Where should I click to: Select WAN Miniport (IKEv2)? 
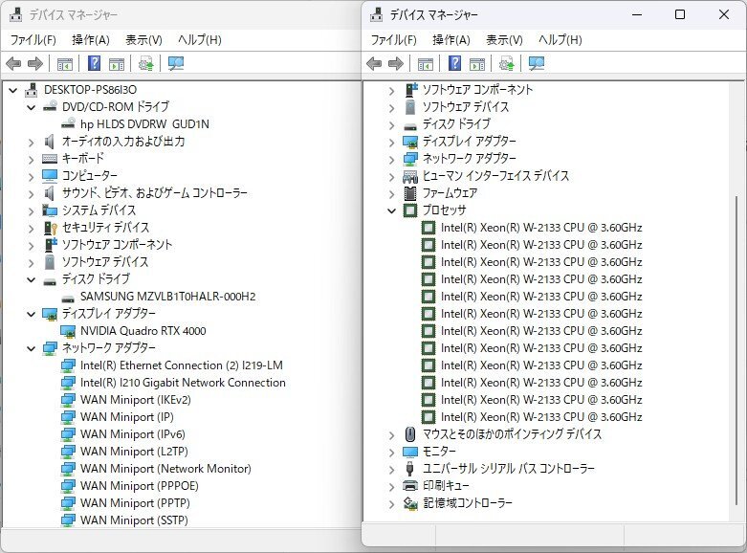pos(135,400)
